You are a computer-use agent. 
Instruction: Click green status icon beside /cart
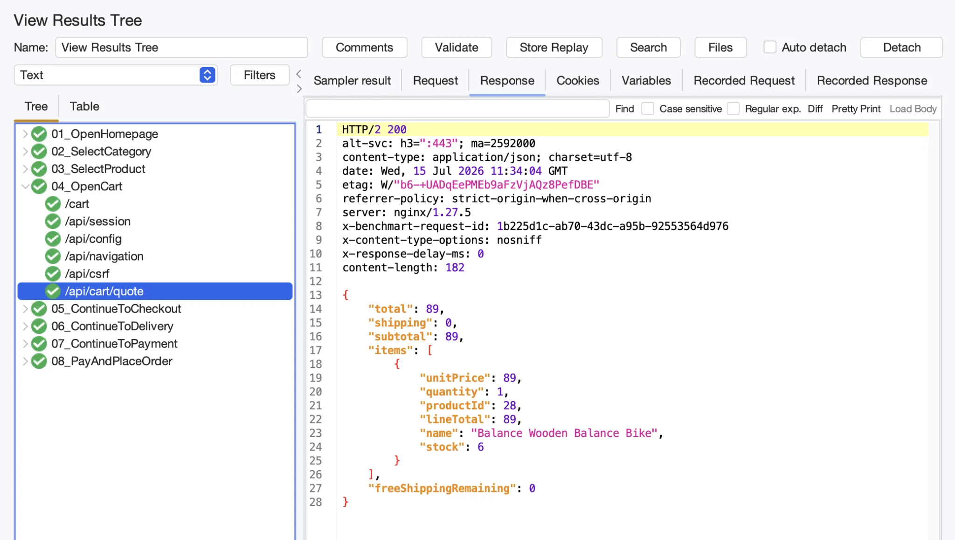(53, 204)
